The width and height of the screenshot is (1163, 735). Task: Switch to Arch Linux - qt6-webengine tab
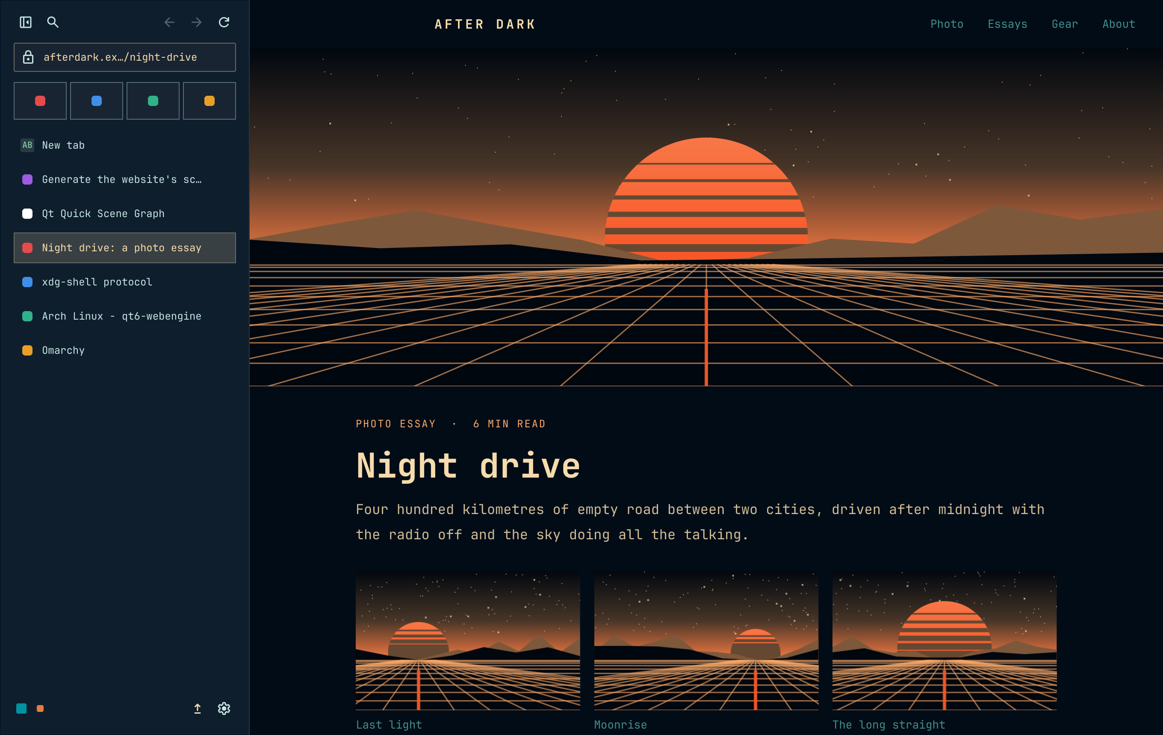click(x=124, y=316)
